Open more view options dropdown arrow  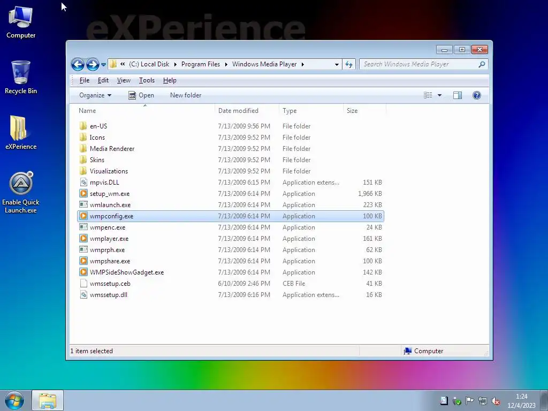[x=440, y=95]
